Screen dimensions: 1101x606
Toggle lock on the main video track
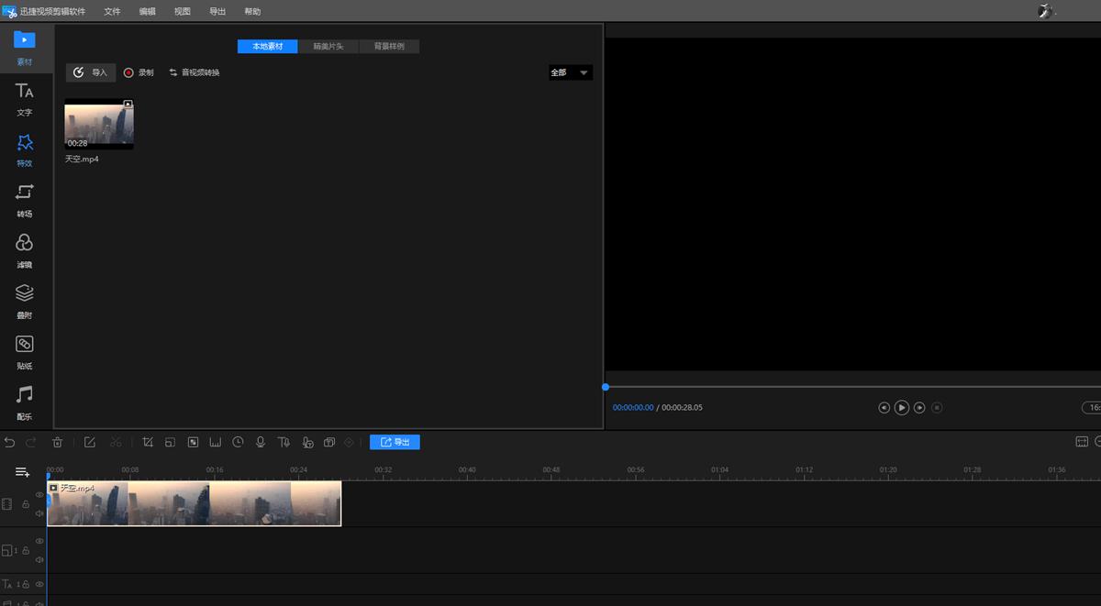(27, 504)
